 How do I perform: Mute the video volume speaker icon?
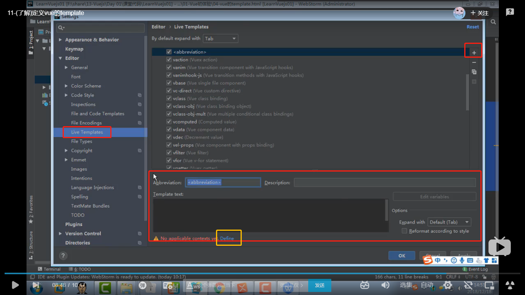[385, 285]
